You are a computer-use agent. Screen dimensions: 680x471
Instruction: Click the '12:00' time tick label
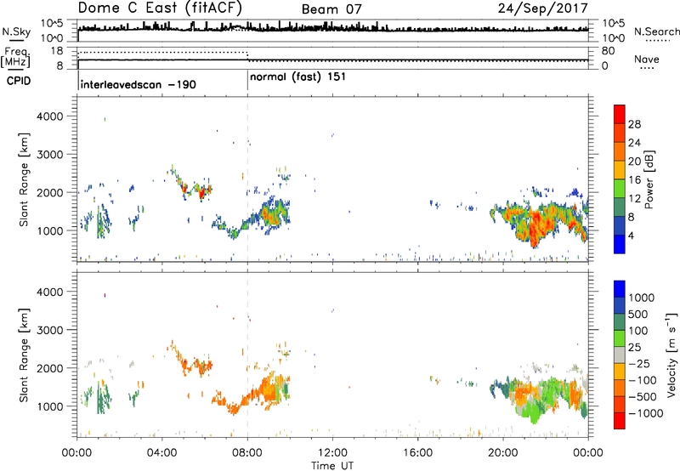coord(332,453)
